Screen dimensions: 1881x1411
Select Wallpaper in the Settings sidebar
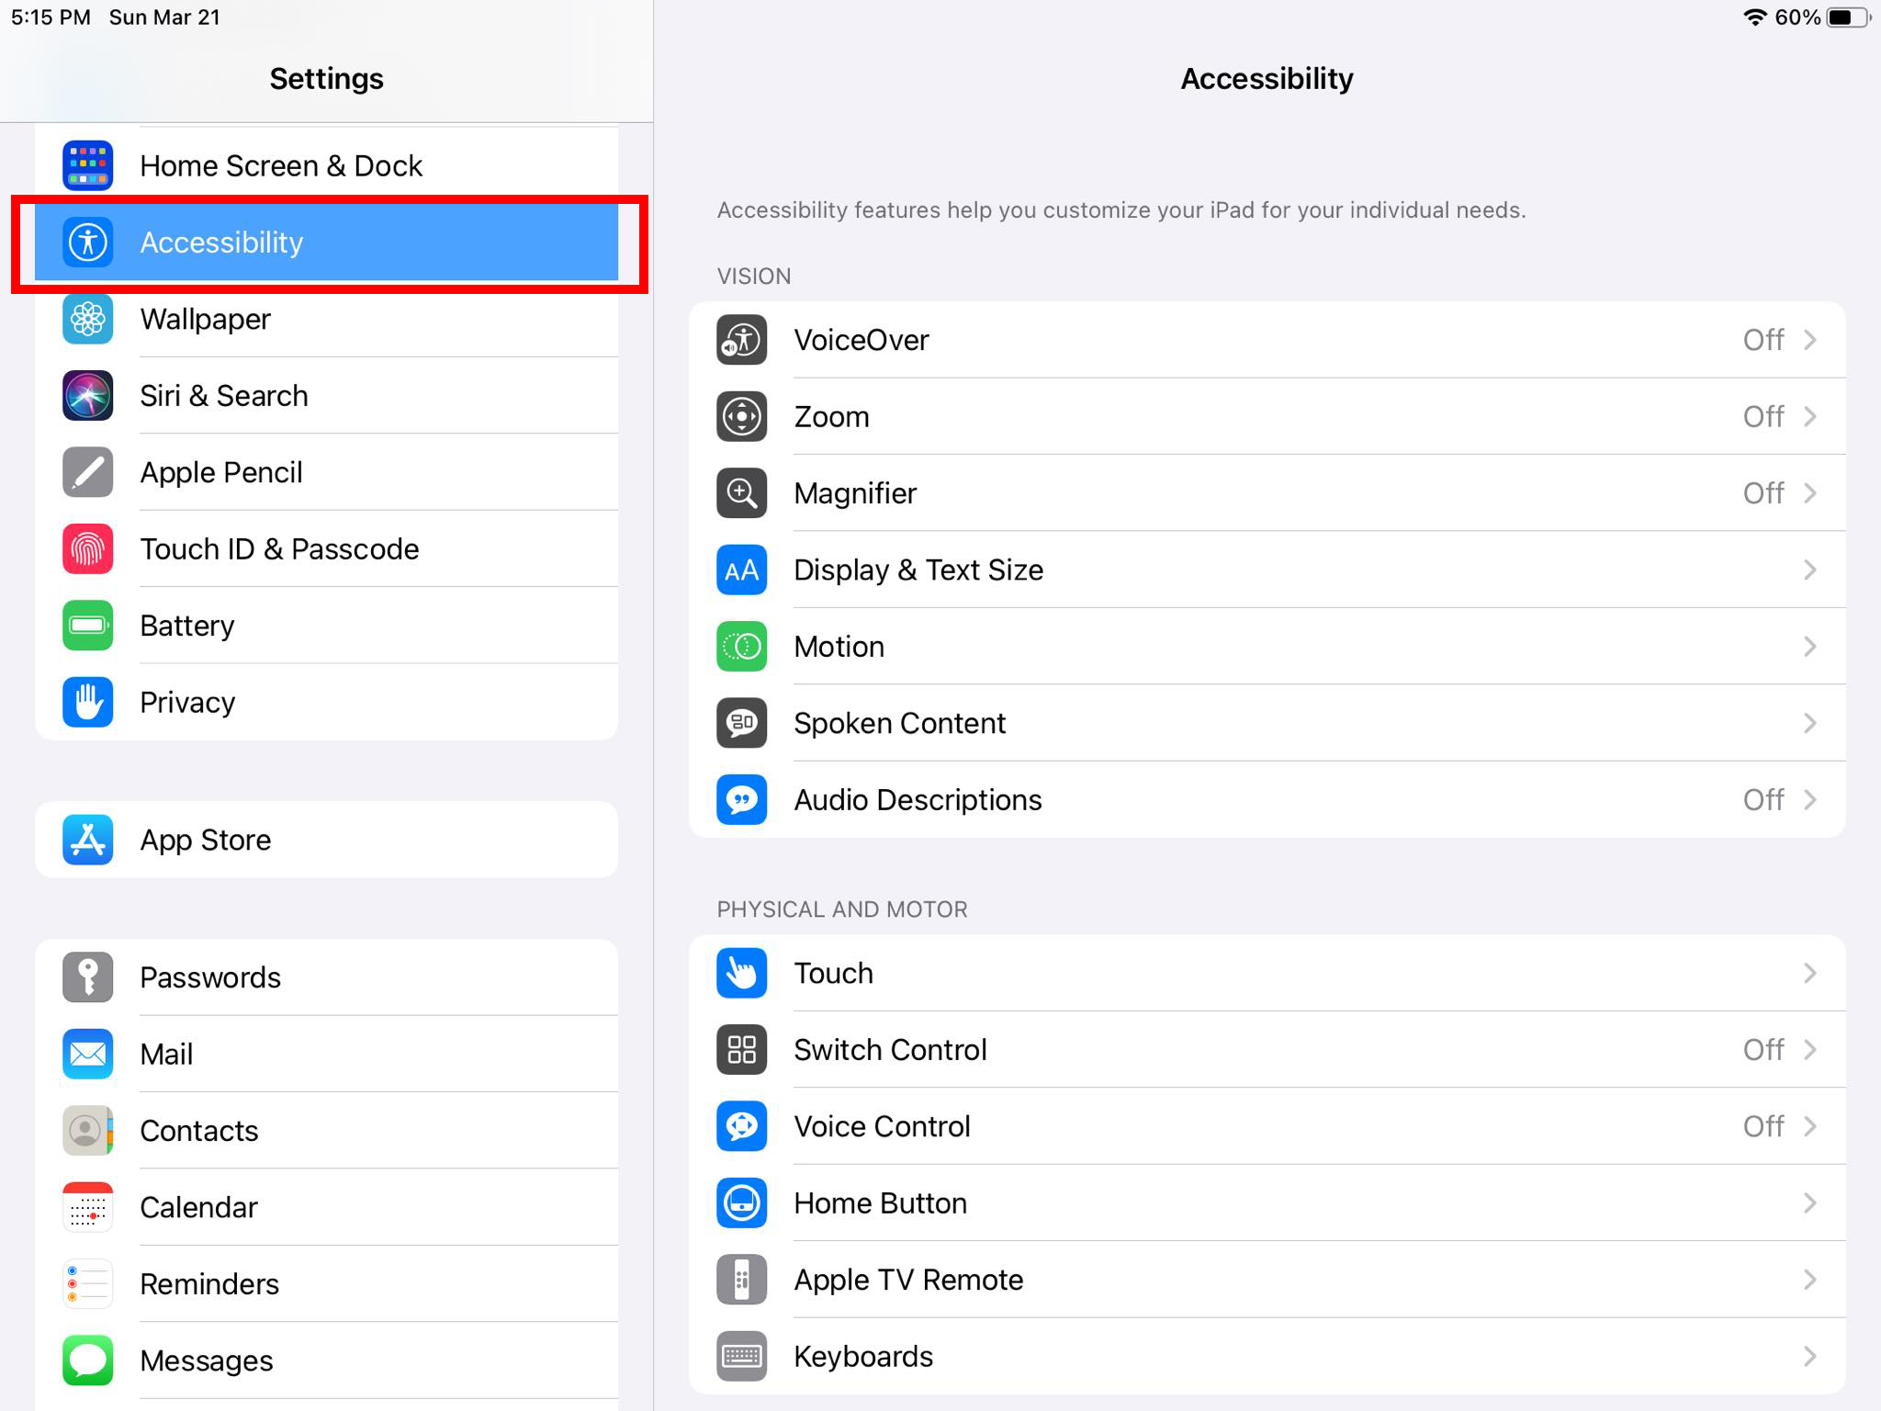[326, 319]
